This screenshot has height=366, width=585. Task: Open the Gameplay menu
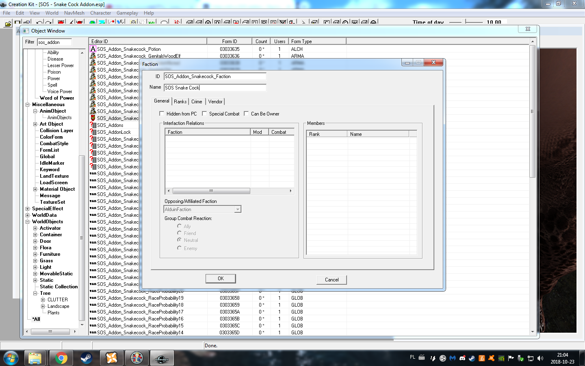coord(127,13)
